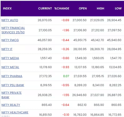Click the INDEX column header
The height and width of the screenshot is (117, 124).
(7, 8)
